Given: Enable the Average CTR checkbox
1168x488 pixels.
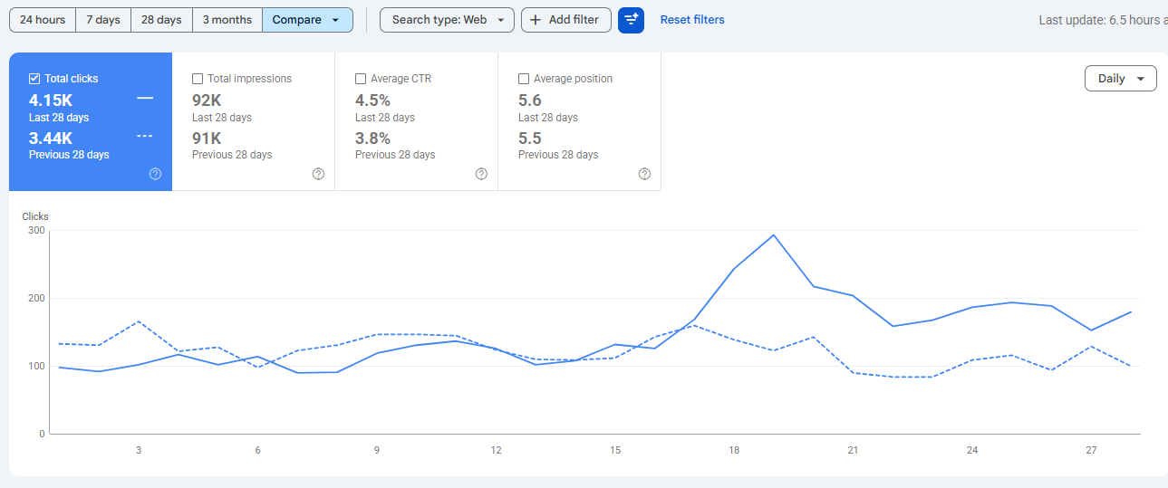Looking at the screenshot, I should pyautogui.click(x=361, y=79).
